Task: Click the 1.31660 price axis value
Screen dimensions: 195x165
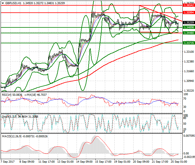Action: (x=189, y=71)
